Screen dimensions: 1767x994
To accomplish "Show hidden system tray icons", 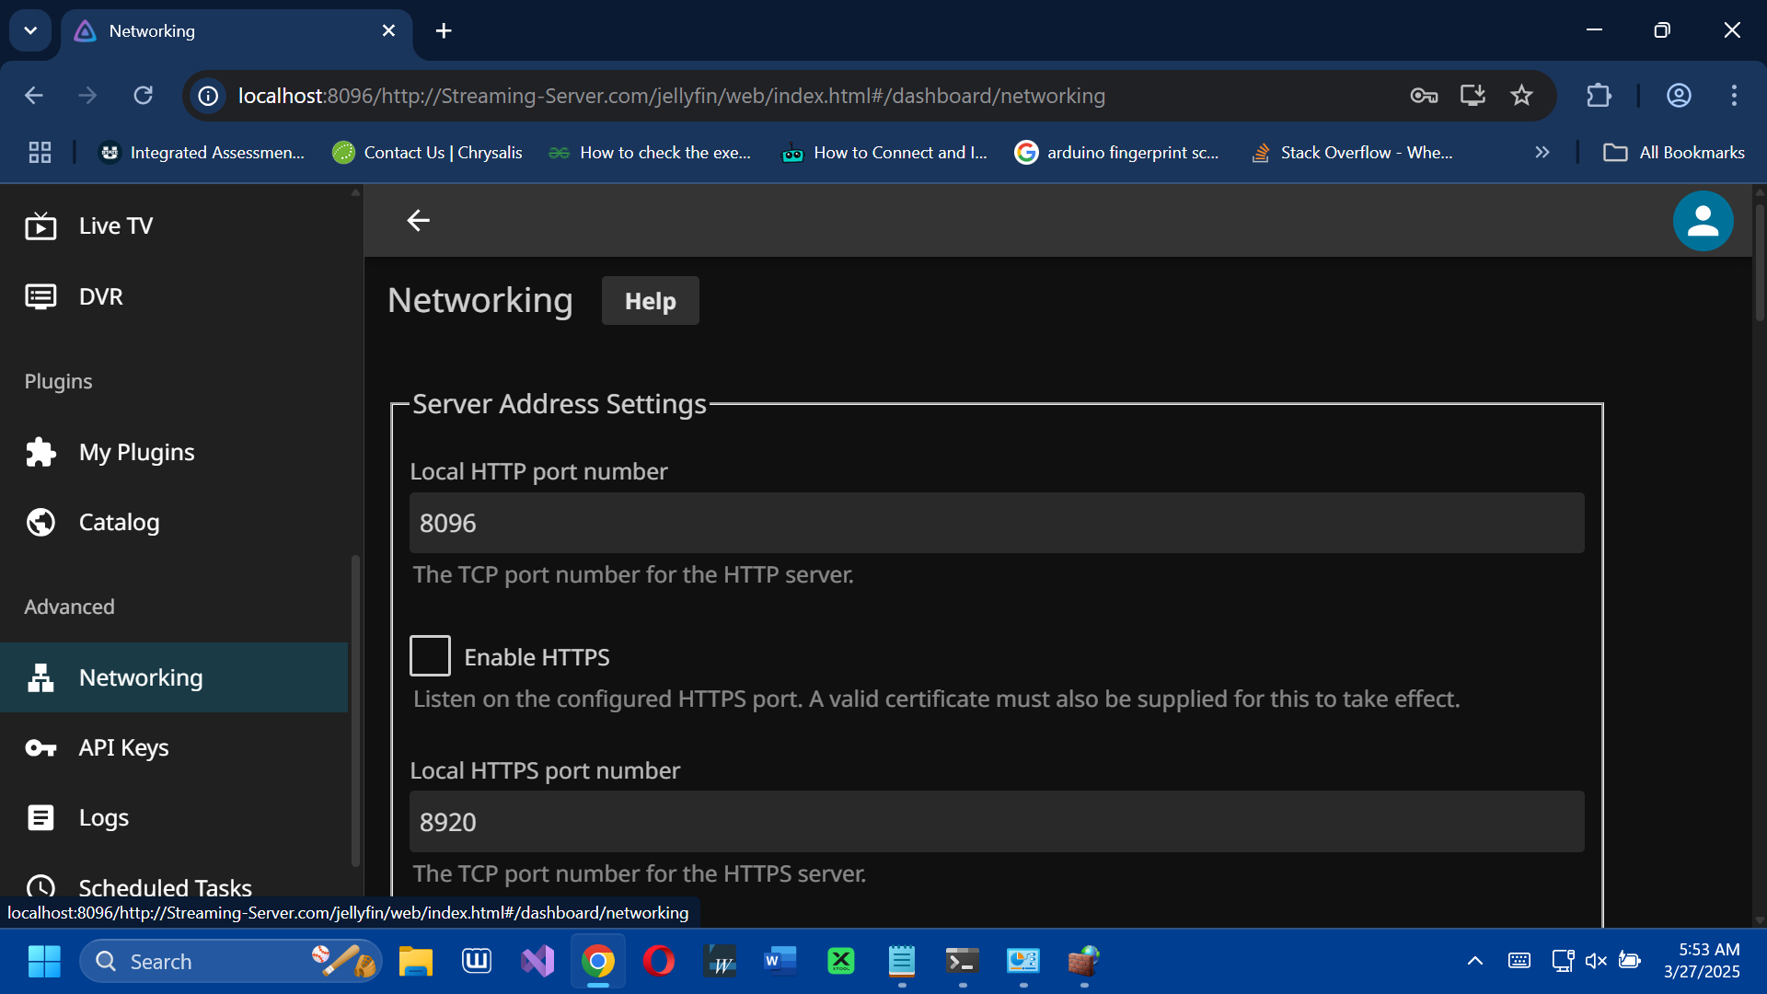I will pos(1474,961).
